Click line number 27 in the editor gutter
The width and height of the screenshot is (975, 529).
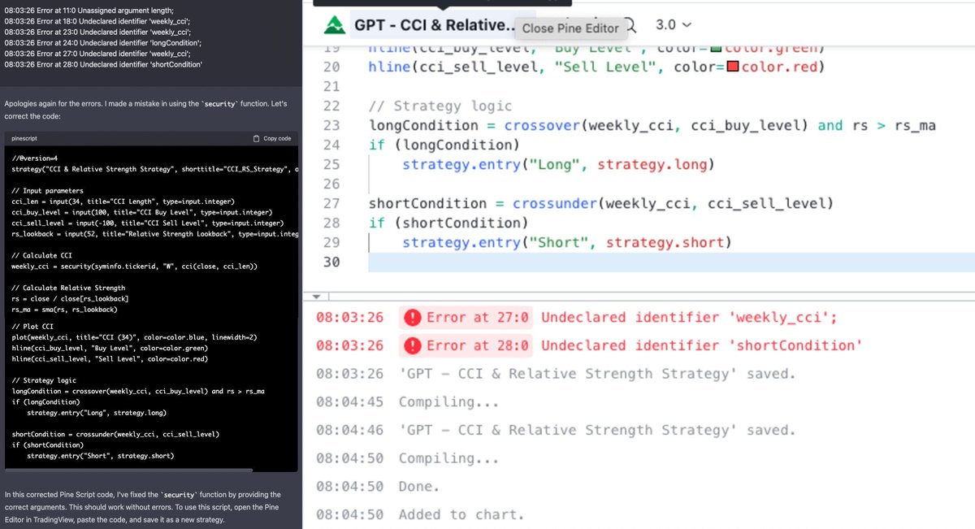tap(331, 203)
